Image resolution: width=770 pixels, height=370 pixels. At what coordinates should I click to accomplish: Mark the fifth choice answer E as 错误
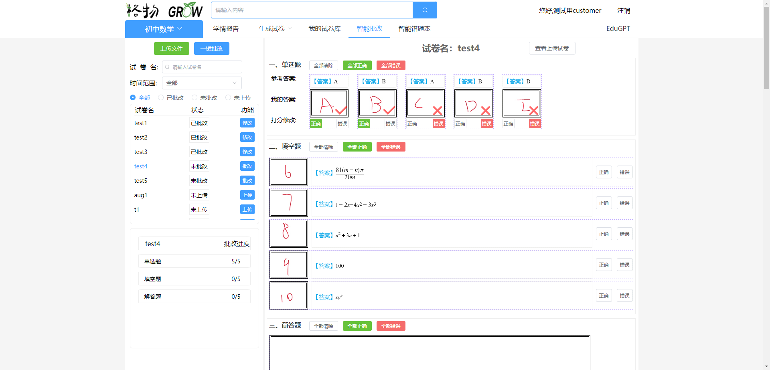535,123
